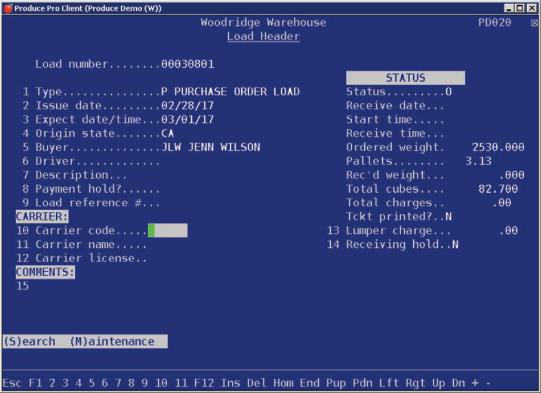
Task: Select Origin state value CA
Action: 167,133
